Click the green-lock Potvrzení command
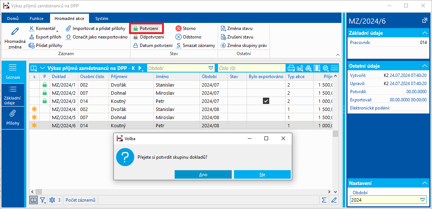The height and width of the screenshot is (209, 432). [146, 28]
